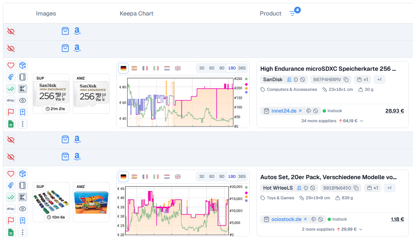This screenshot has width=413, height=239.
Task: Click the green double-check icon in SanDisk row
Action: [x=11, y=89]
